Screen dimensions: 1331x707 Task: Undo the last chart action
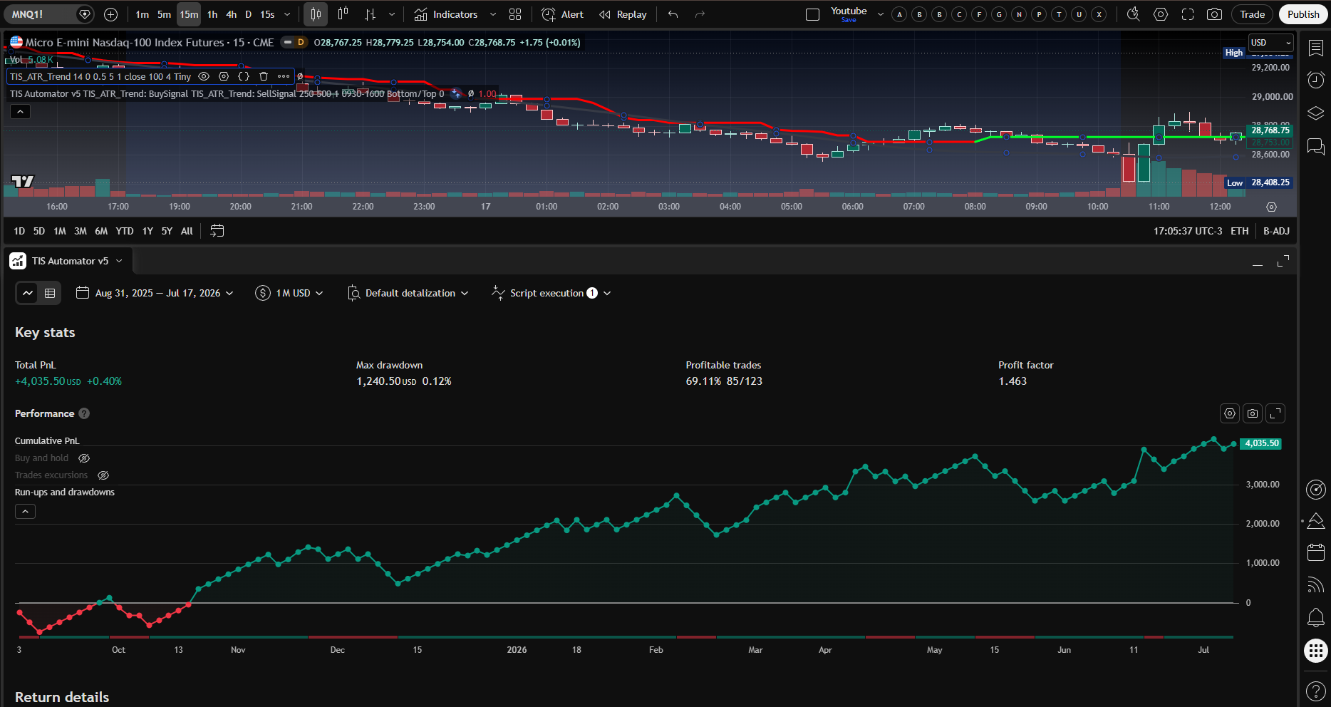673,14
